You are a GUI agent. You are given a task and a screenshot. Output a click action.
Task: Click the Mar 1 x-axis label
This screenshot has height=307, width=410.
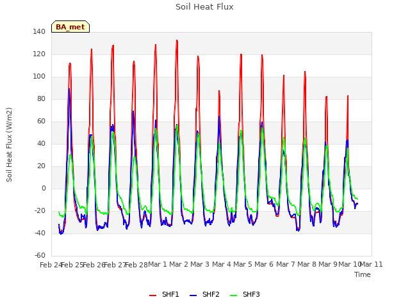[x=158, y=264]
